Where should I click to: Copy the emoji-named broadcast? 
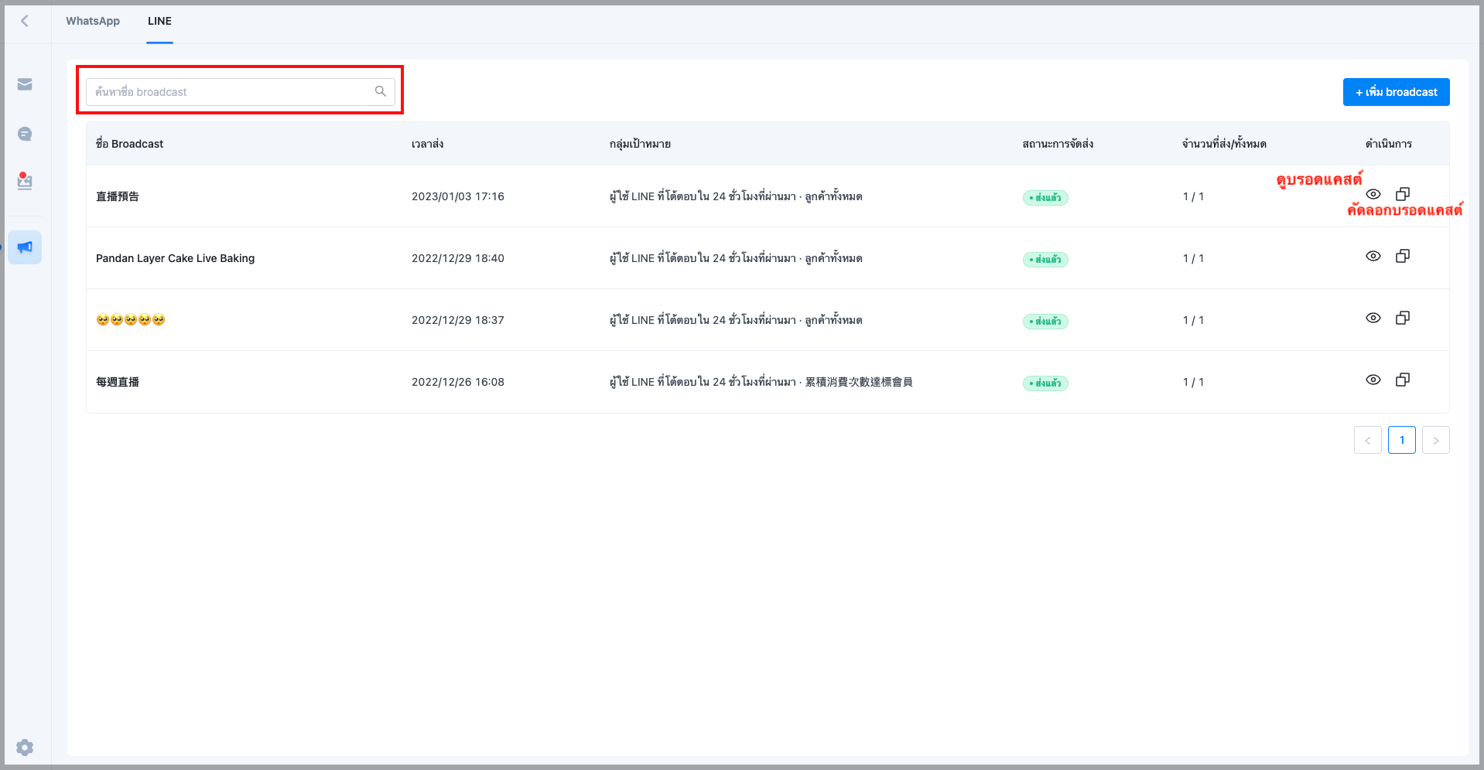coord(1402,318)
